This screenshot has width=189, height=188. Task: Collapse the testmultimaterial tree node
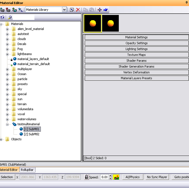(x=7, y=124)
